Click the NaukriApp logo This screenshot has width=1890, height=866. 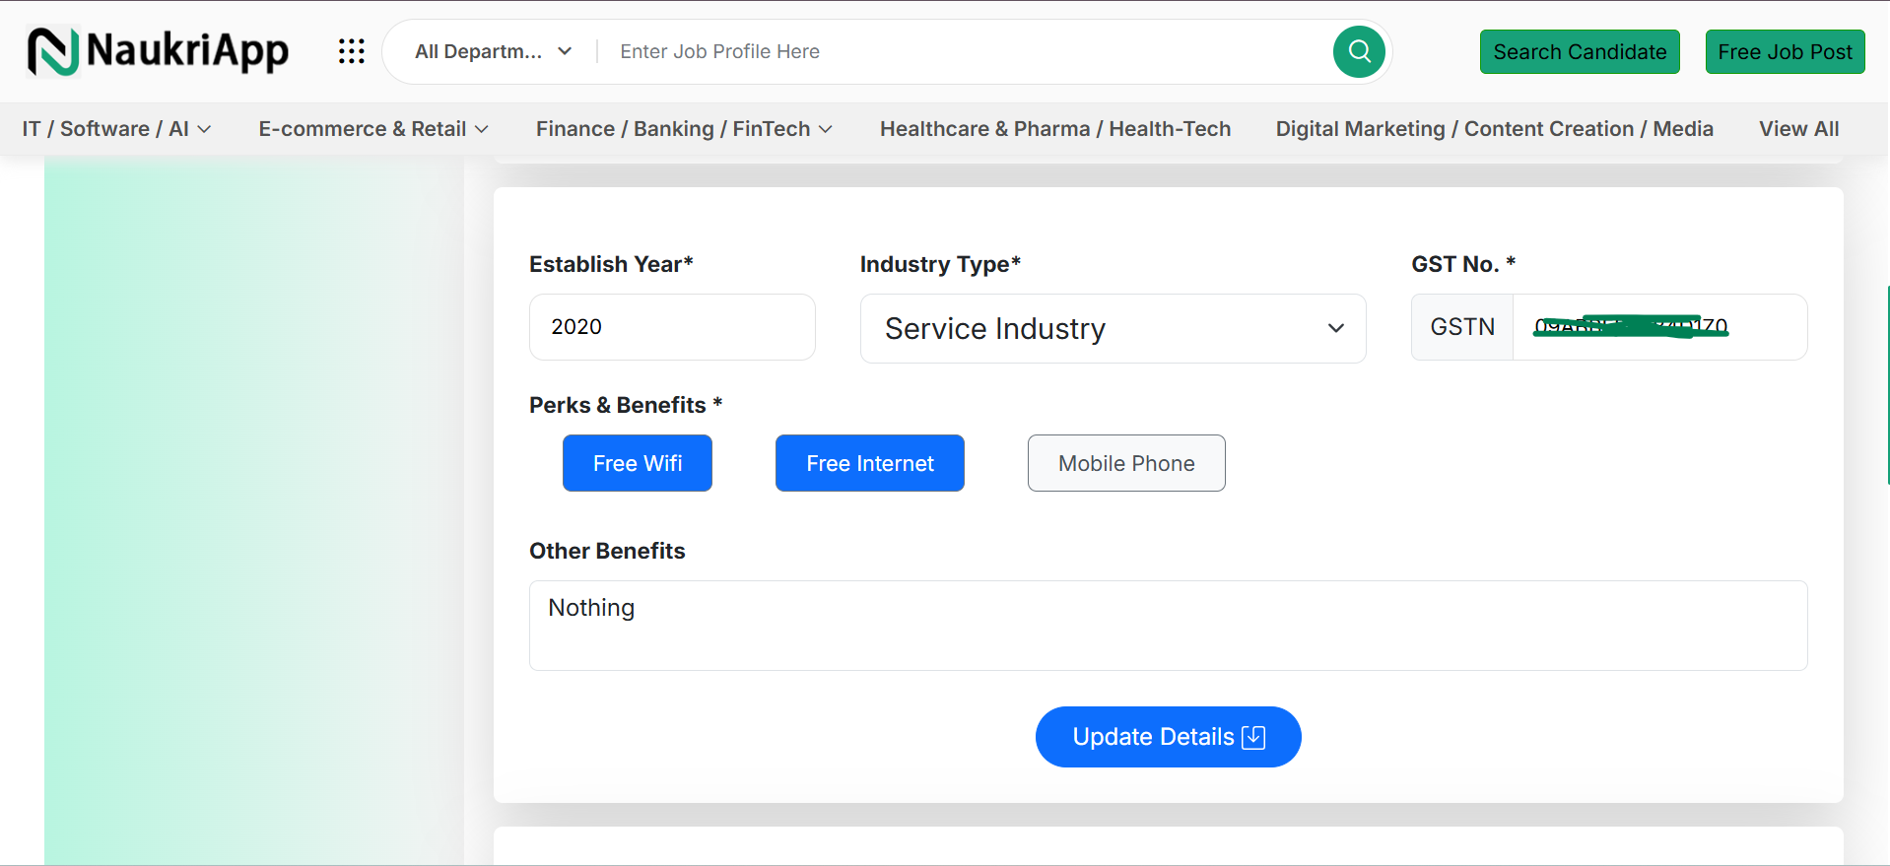pos(158,51)
